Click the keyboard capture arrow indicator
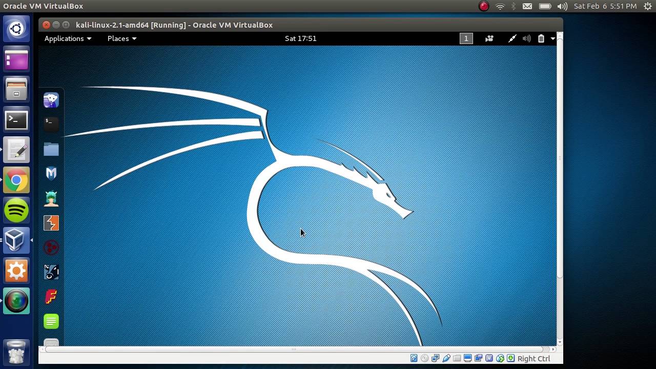The image size is (656, 369). pyautogui.click(x=510, y=358)
